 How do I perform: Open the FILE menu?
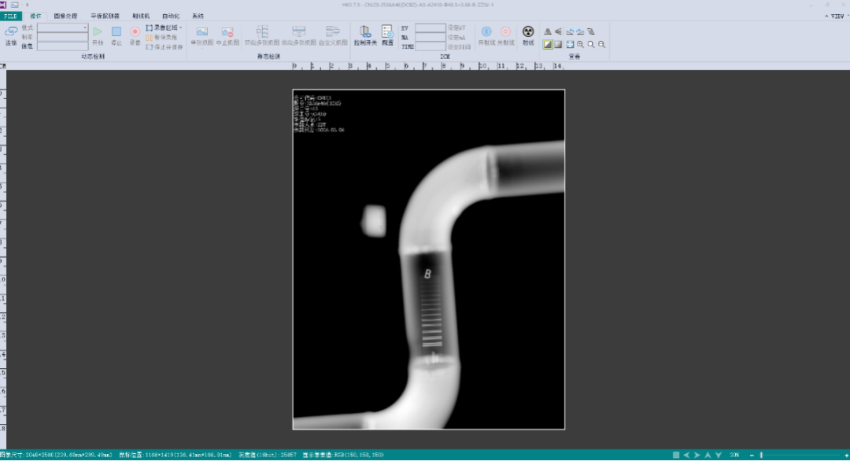11,16
